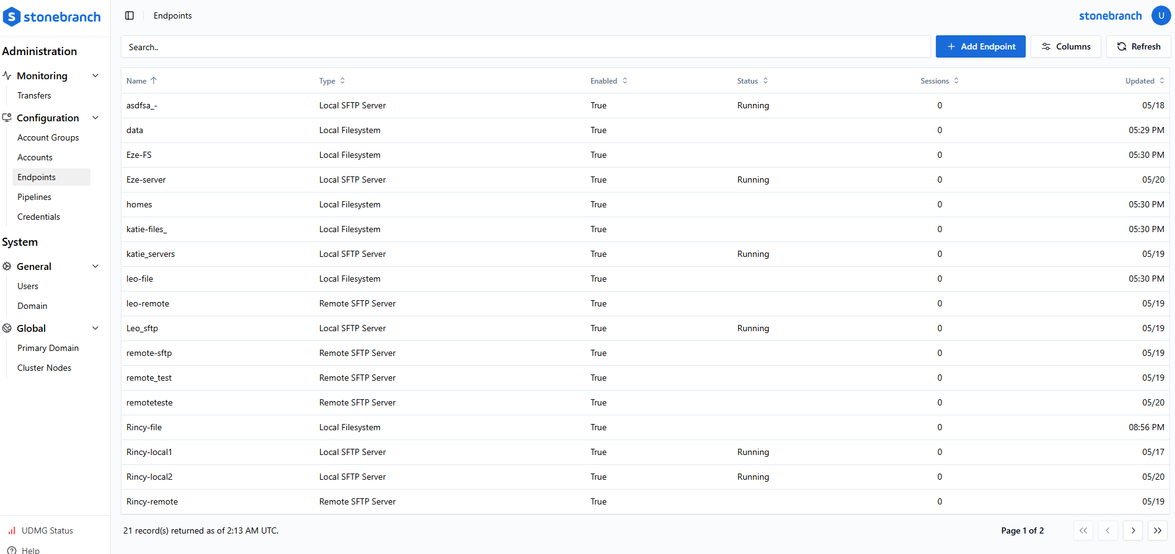Refresh the endpoints list
The height and width of the screenshot is (554, 1175).
click(x=1138, y=46)
